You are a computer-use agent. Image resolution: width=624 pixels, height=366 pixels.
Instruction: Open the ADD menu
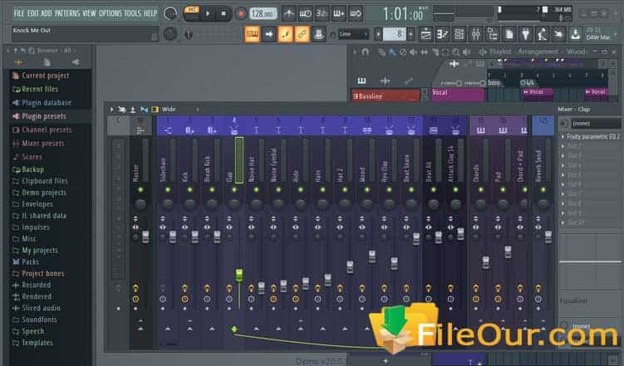click(x=47, y=13)
